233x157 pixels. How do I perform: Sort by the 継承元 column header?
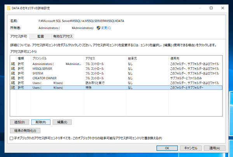tap(148, 58)
